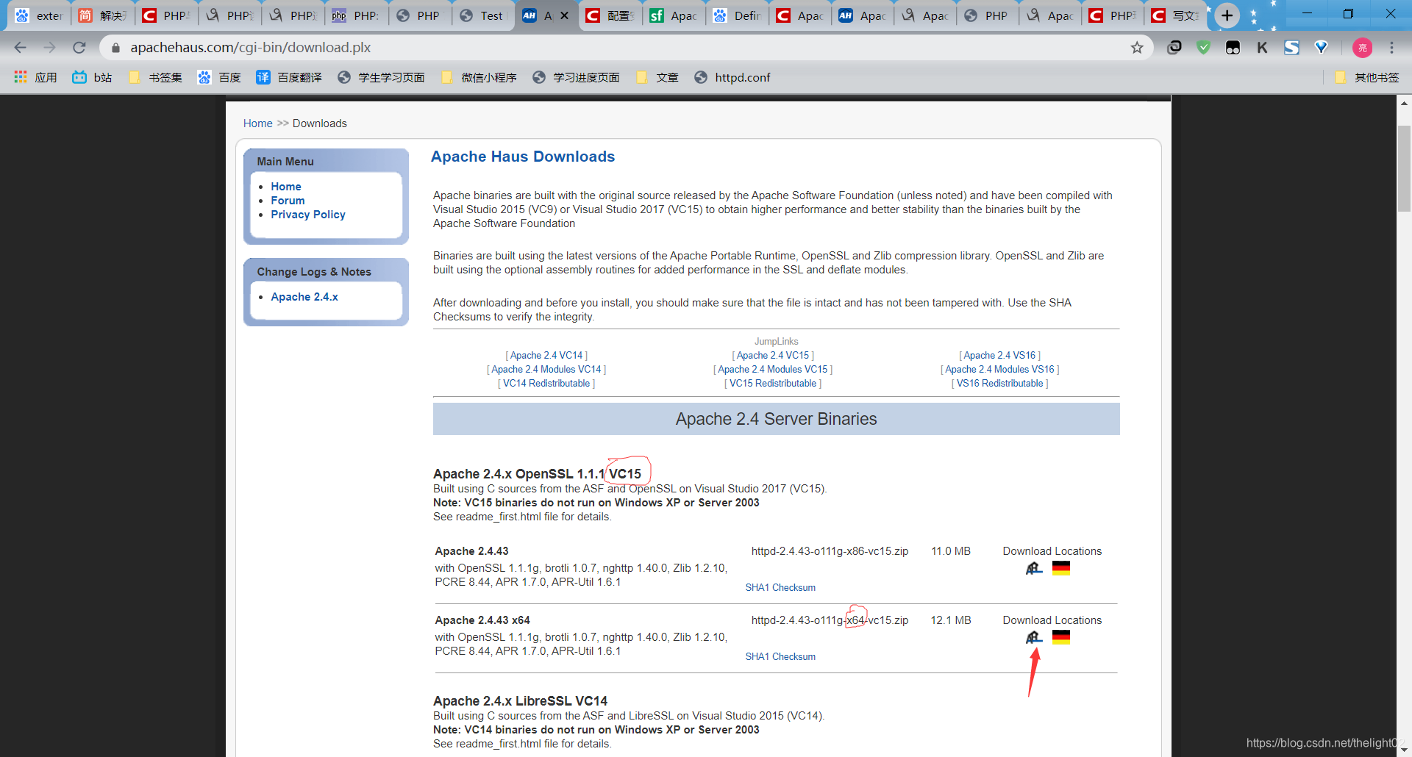This screenshot has width=1412, height=757.
Task: Click the 'httpd-2.4.43-o111g-x86-vc15.zip' filename
Action: (x=830, y=551)
